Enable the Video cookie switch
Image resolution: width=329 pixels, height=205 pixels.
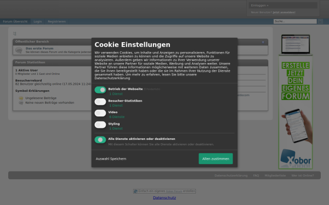point(100,113)
